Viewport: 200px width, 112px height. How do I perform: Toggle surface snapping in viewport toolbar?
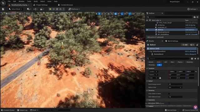tap(112, 14)
